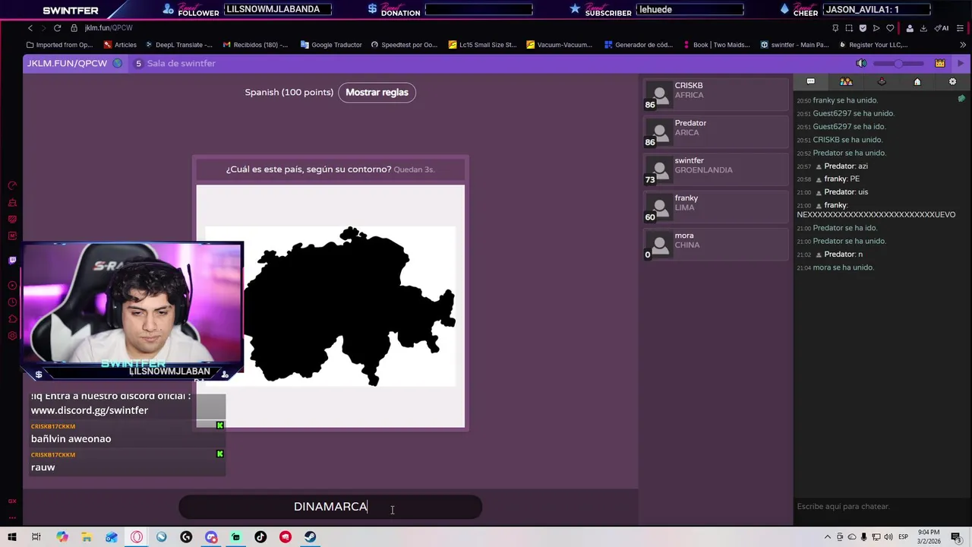Switch to Opera GX on the taskbar
Viewport: 972px width, 547px height.
137,536
